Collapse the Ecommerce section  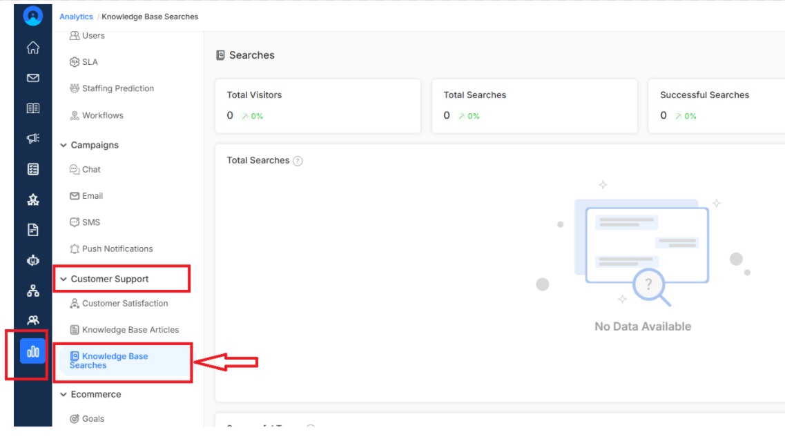(64, 395)
